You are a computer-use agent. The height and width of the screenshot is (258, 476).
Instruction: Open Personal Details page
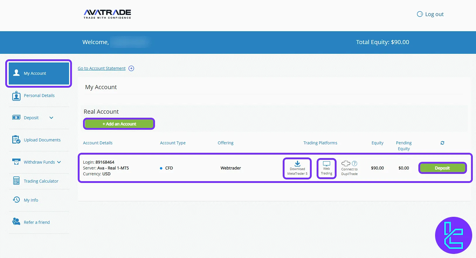click(39, 96)
